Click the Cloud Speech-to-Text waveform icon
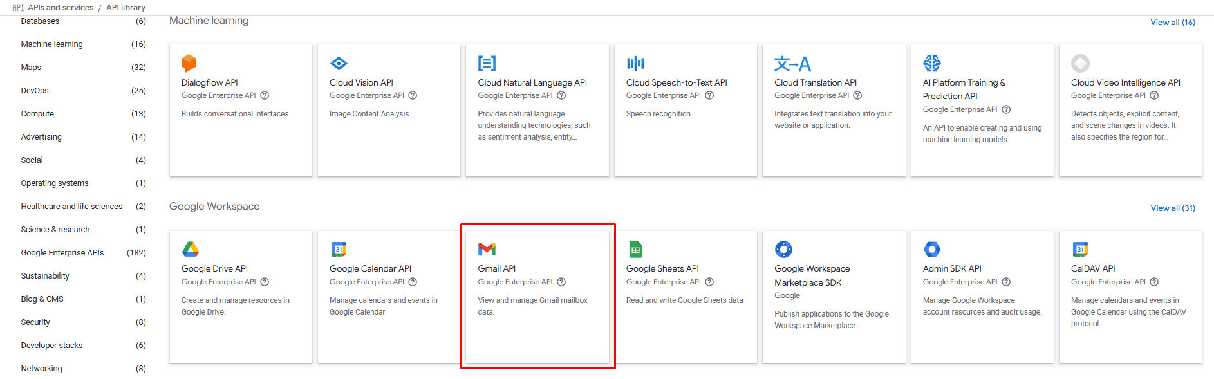This screenshot has width=1214, height=379. click(x=635, y=63)
